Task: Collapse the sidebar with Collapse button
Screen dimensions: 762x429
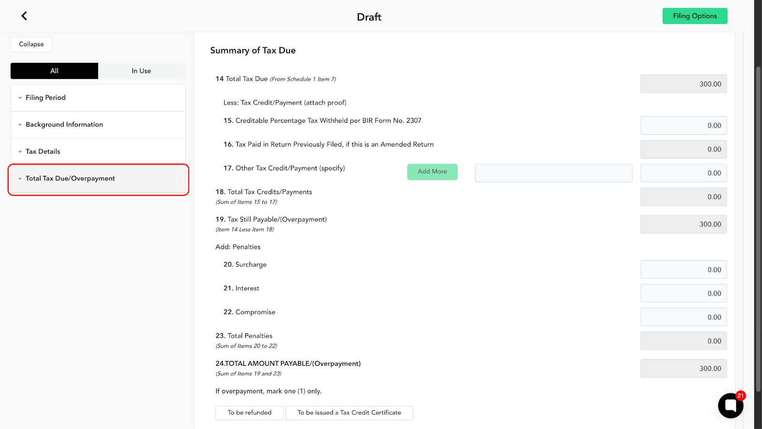Action: click(x=31, y=44)
